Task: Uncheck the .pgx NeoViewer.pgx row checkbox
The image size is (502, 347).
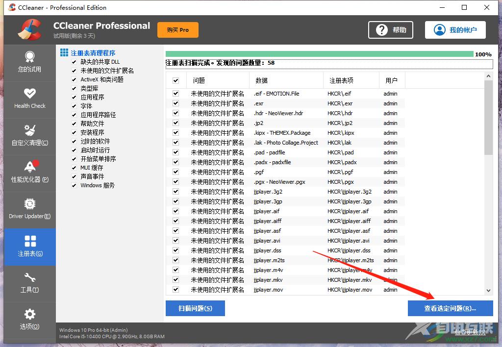Action: [x=176, y=181]
